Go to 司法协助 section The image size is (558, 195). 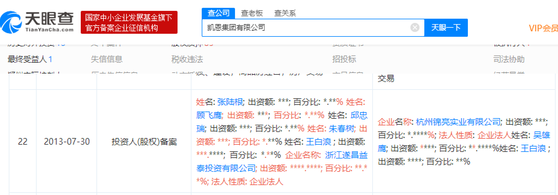click(509, 59)
